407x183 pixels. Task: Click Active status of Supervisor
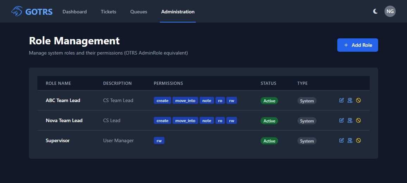click(x=269, y=141)
